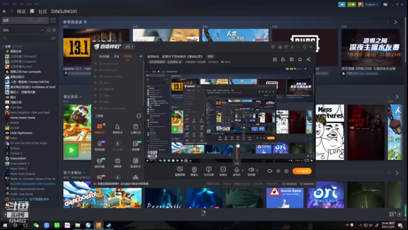Toggle visibility of the Mess Adventures source
The height and width of the screenshot is (230, 408).
click(95, 108)
